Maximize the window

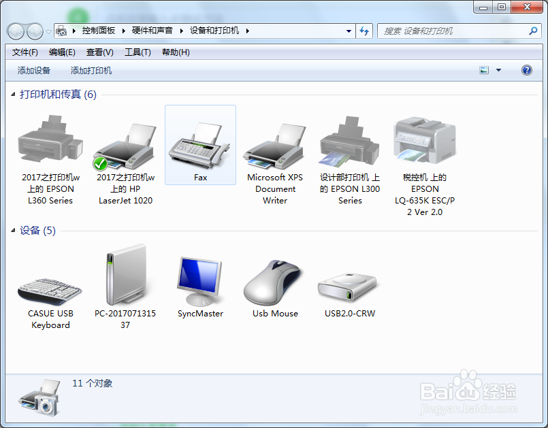(x=502, y=7)
